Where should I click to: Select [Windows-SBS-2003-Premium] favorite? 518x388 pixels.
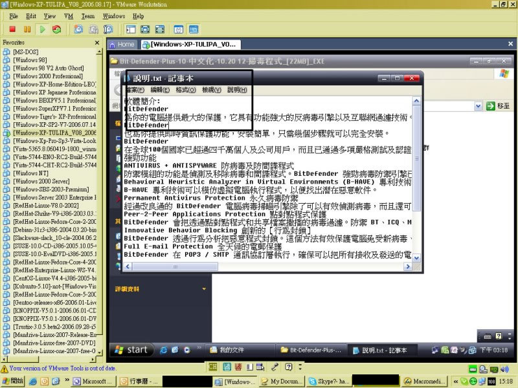click(x=51, y=189)
